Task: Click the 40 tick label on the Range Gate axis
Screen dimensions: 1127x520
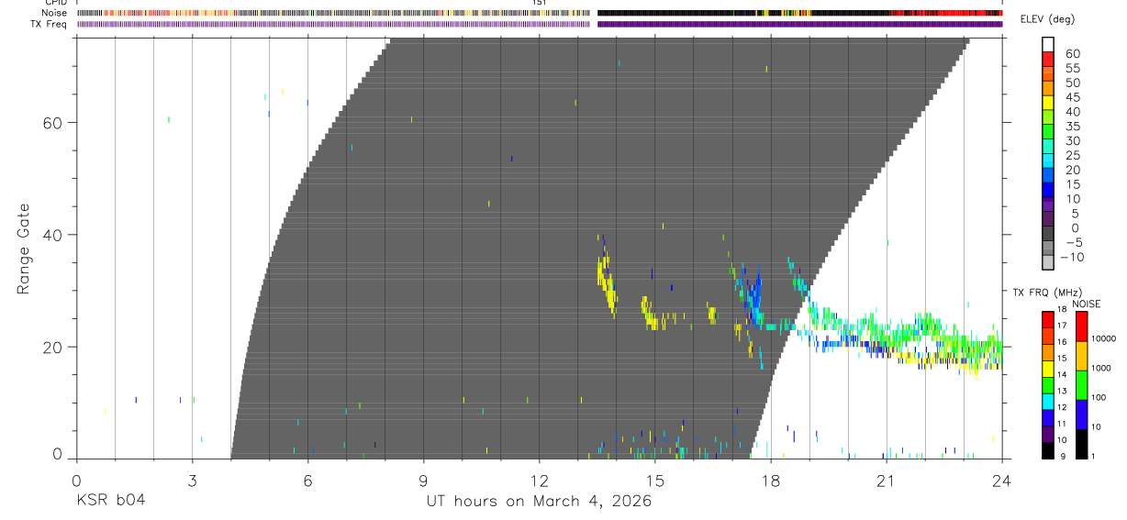Action: click(x=54, y=235)
